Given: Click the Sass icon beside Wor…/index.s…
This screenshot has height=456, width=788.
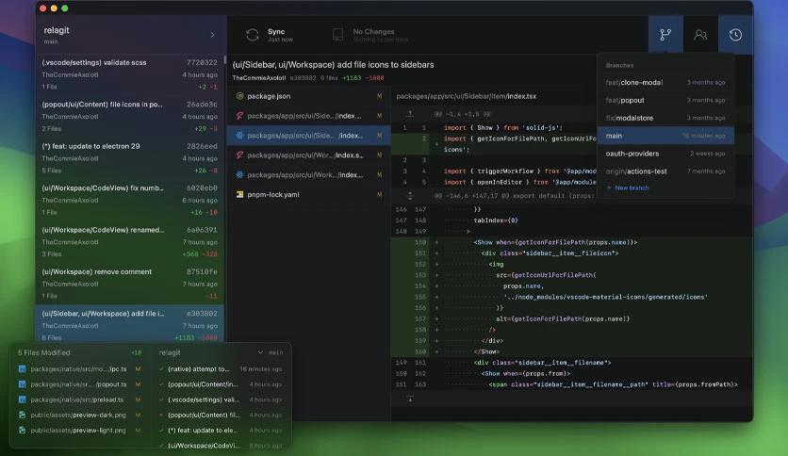Looking at the screenshot, I should (239, 155).
